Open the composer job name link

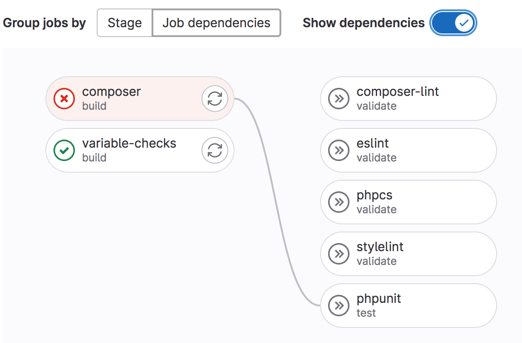coord(111,92)
